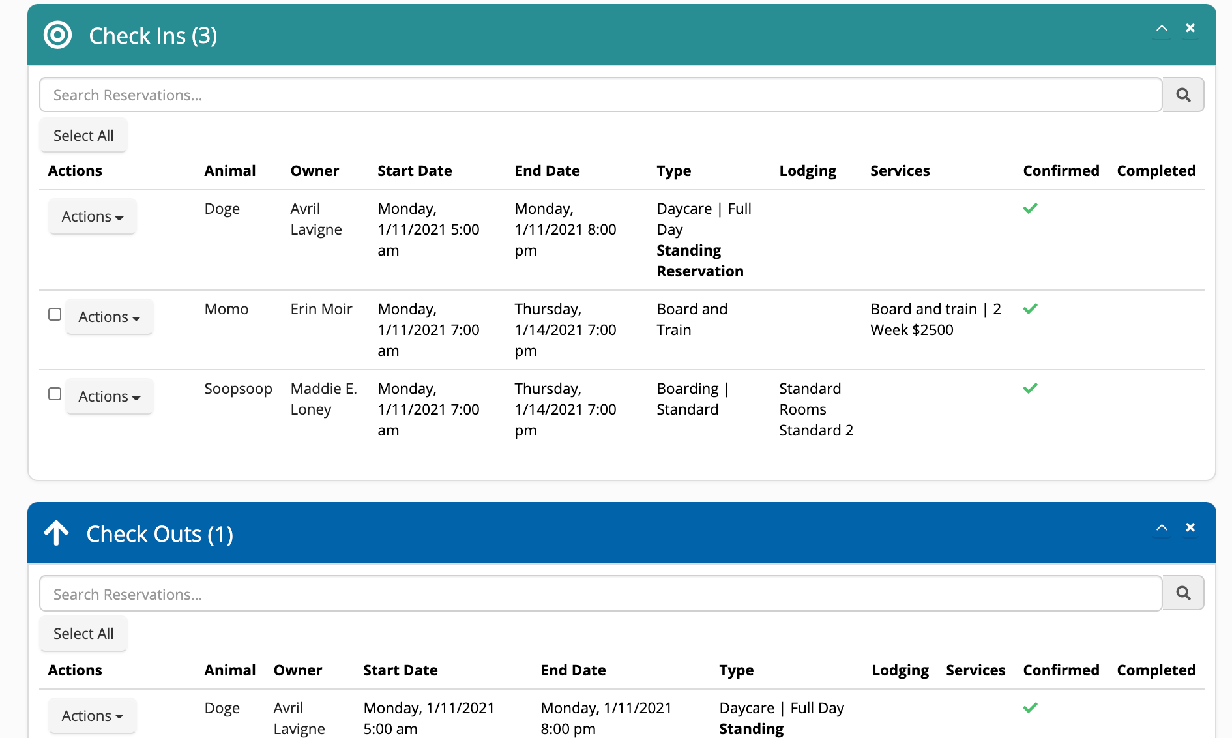Click the Owner column header
The width and height of the screenshot is (1232, 738).
pyautogui.click(x=315, y=170)
